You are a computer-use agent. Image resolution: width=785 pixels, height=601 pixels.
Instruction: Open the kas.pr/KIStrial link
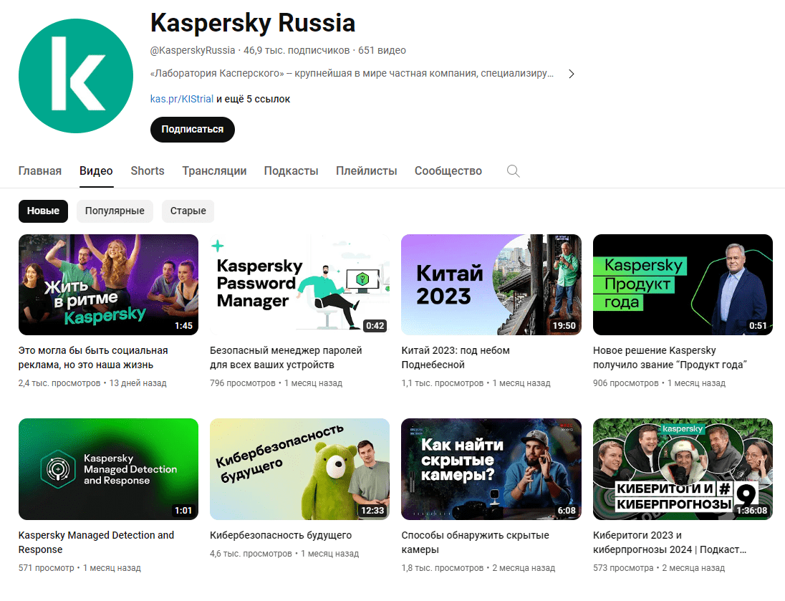pyautogui.click(x=182, y=99)
